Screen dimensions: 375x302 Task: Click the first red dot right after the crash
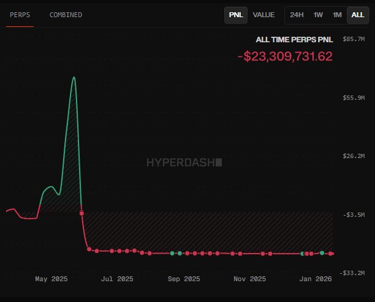click(x=89, y=249)
